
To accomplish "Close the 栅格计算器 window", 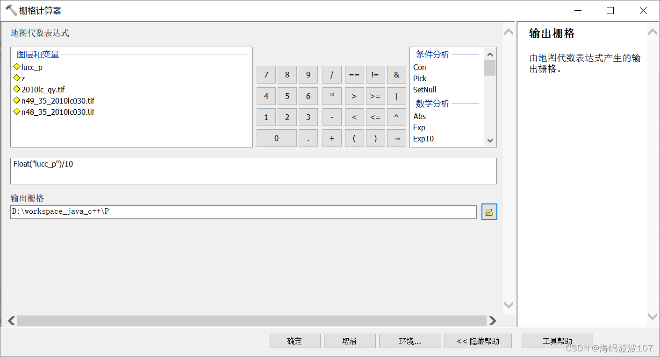I will point(643,11).
